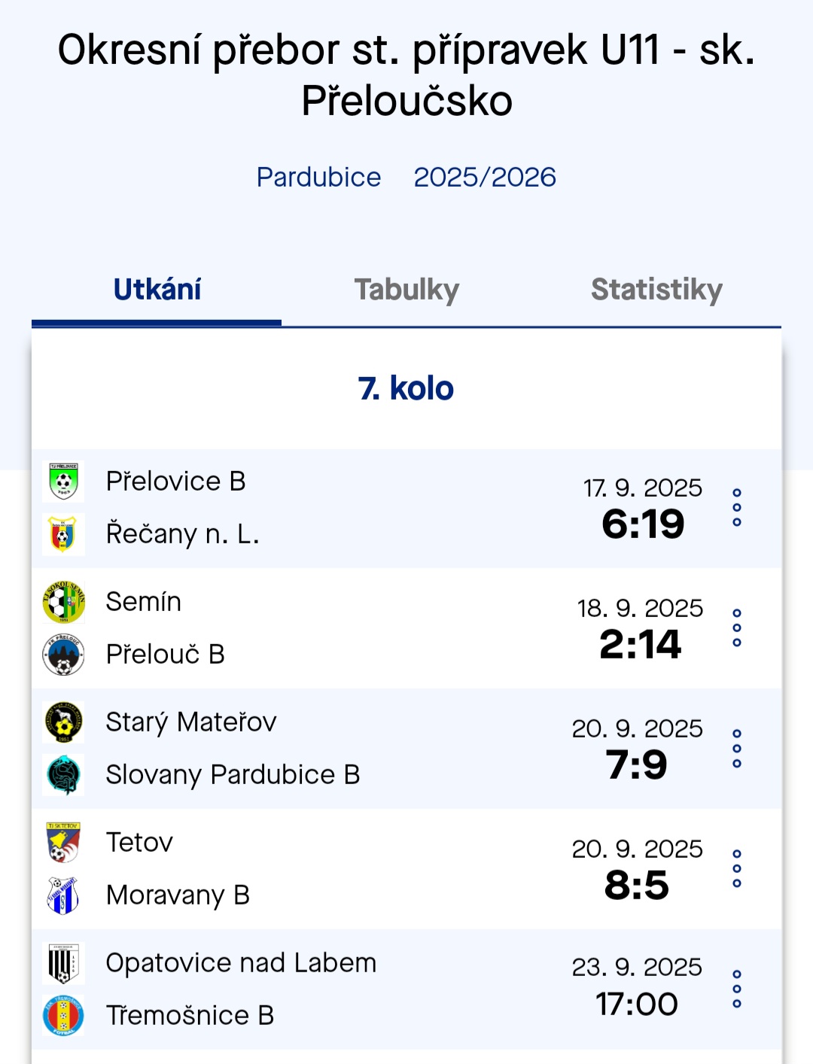This screenshot has height=1064, width=813.
Task: Open options menu for Opatovice match
Action: pos(737,990)
